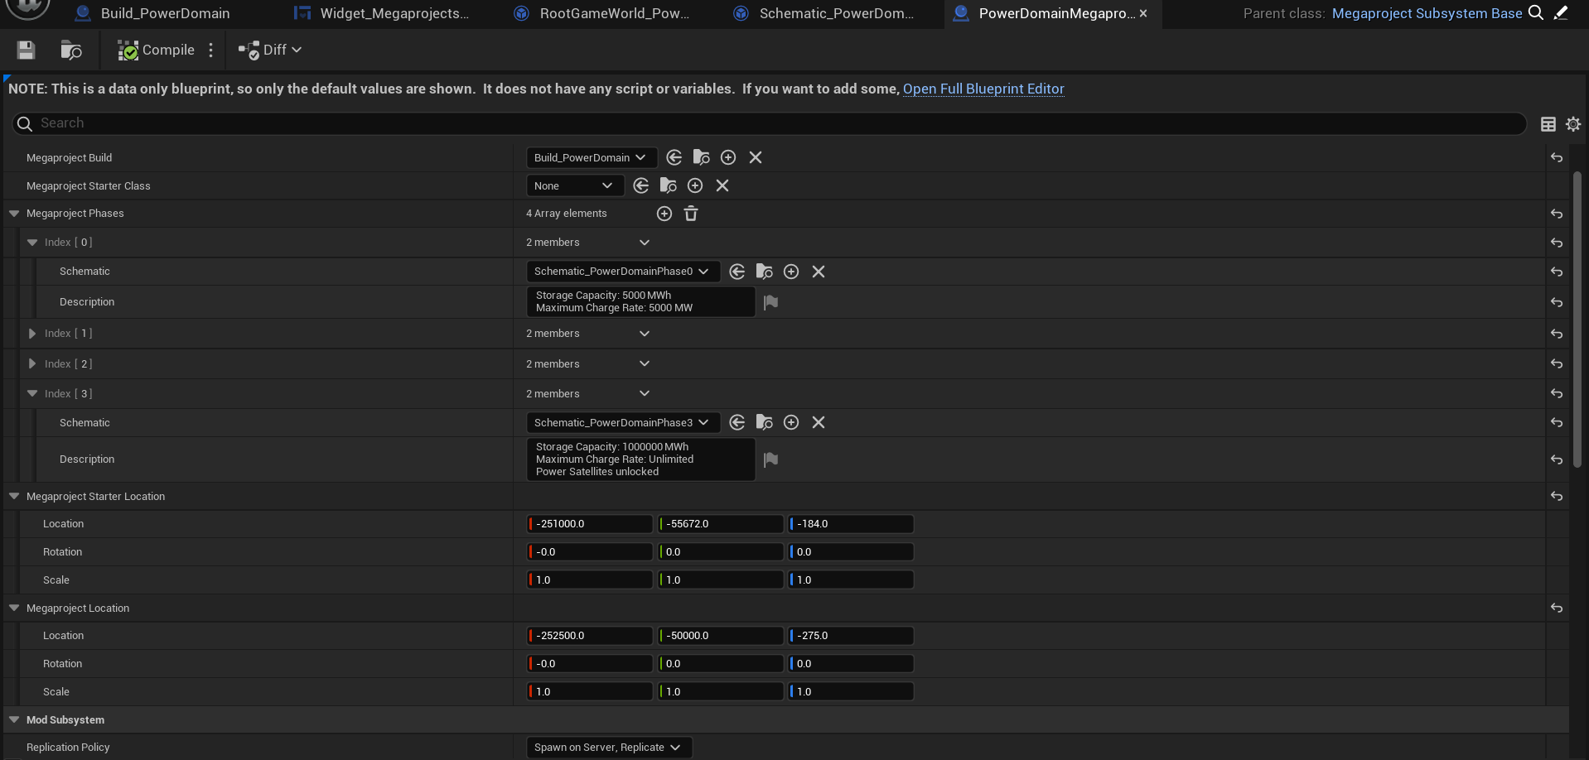The height and width of the screenshot is (760, 1589).
Task: Reset Megaproject Build to default value
Action: click(1557, 157)
